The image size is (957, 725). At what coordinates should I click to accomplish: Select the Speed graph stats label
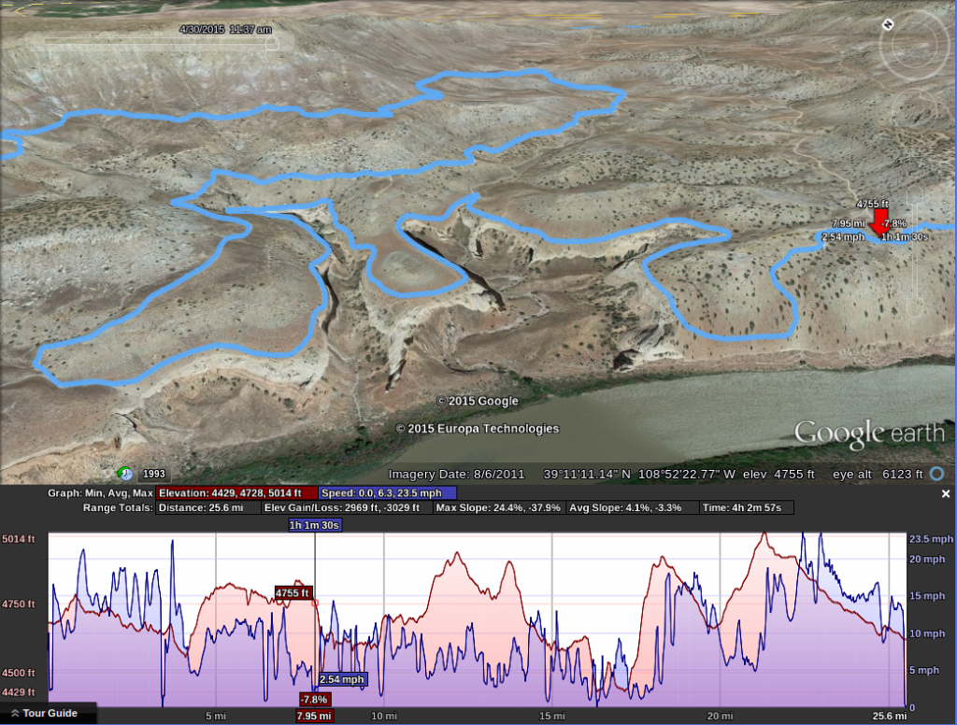pos(388,493)
